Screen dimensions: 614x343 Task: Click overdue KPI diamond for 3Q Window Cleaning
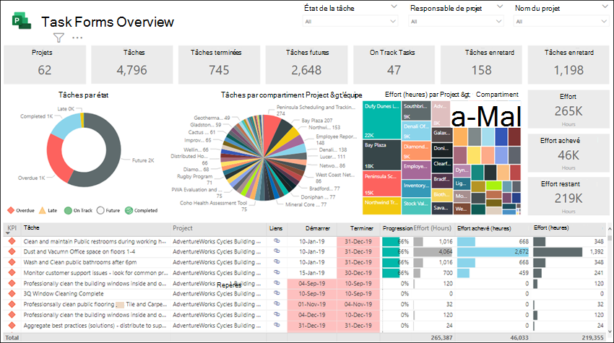point(12,293)
